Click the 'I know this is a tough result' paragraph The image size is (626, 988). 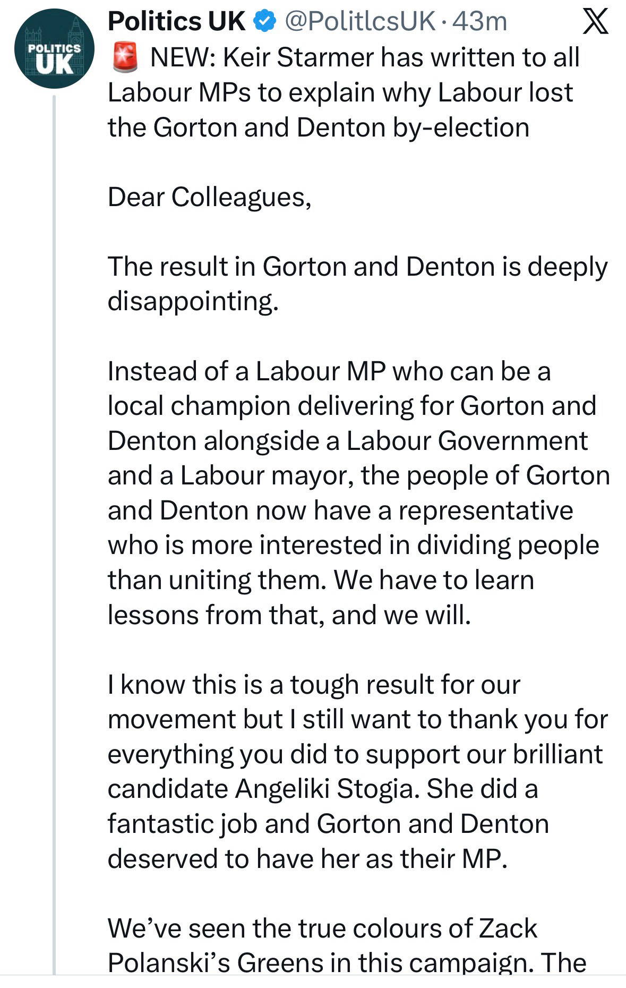(x=357, y=770)
